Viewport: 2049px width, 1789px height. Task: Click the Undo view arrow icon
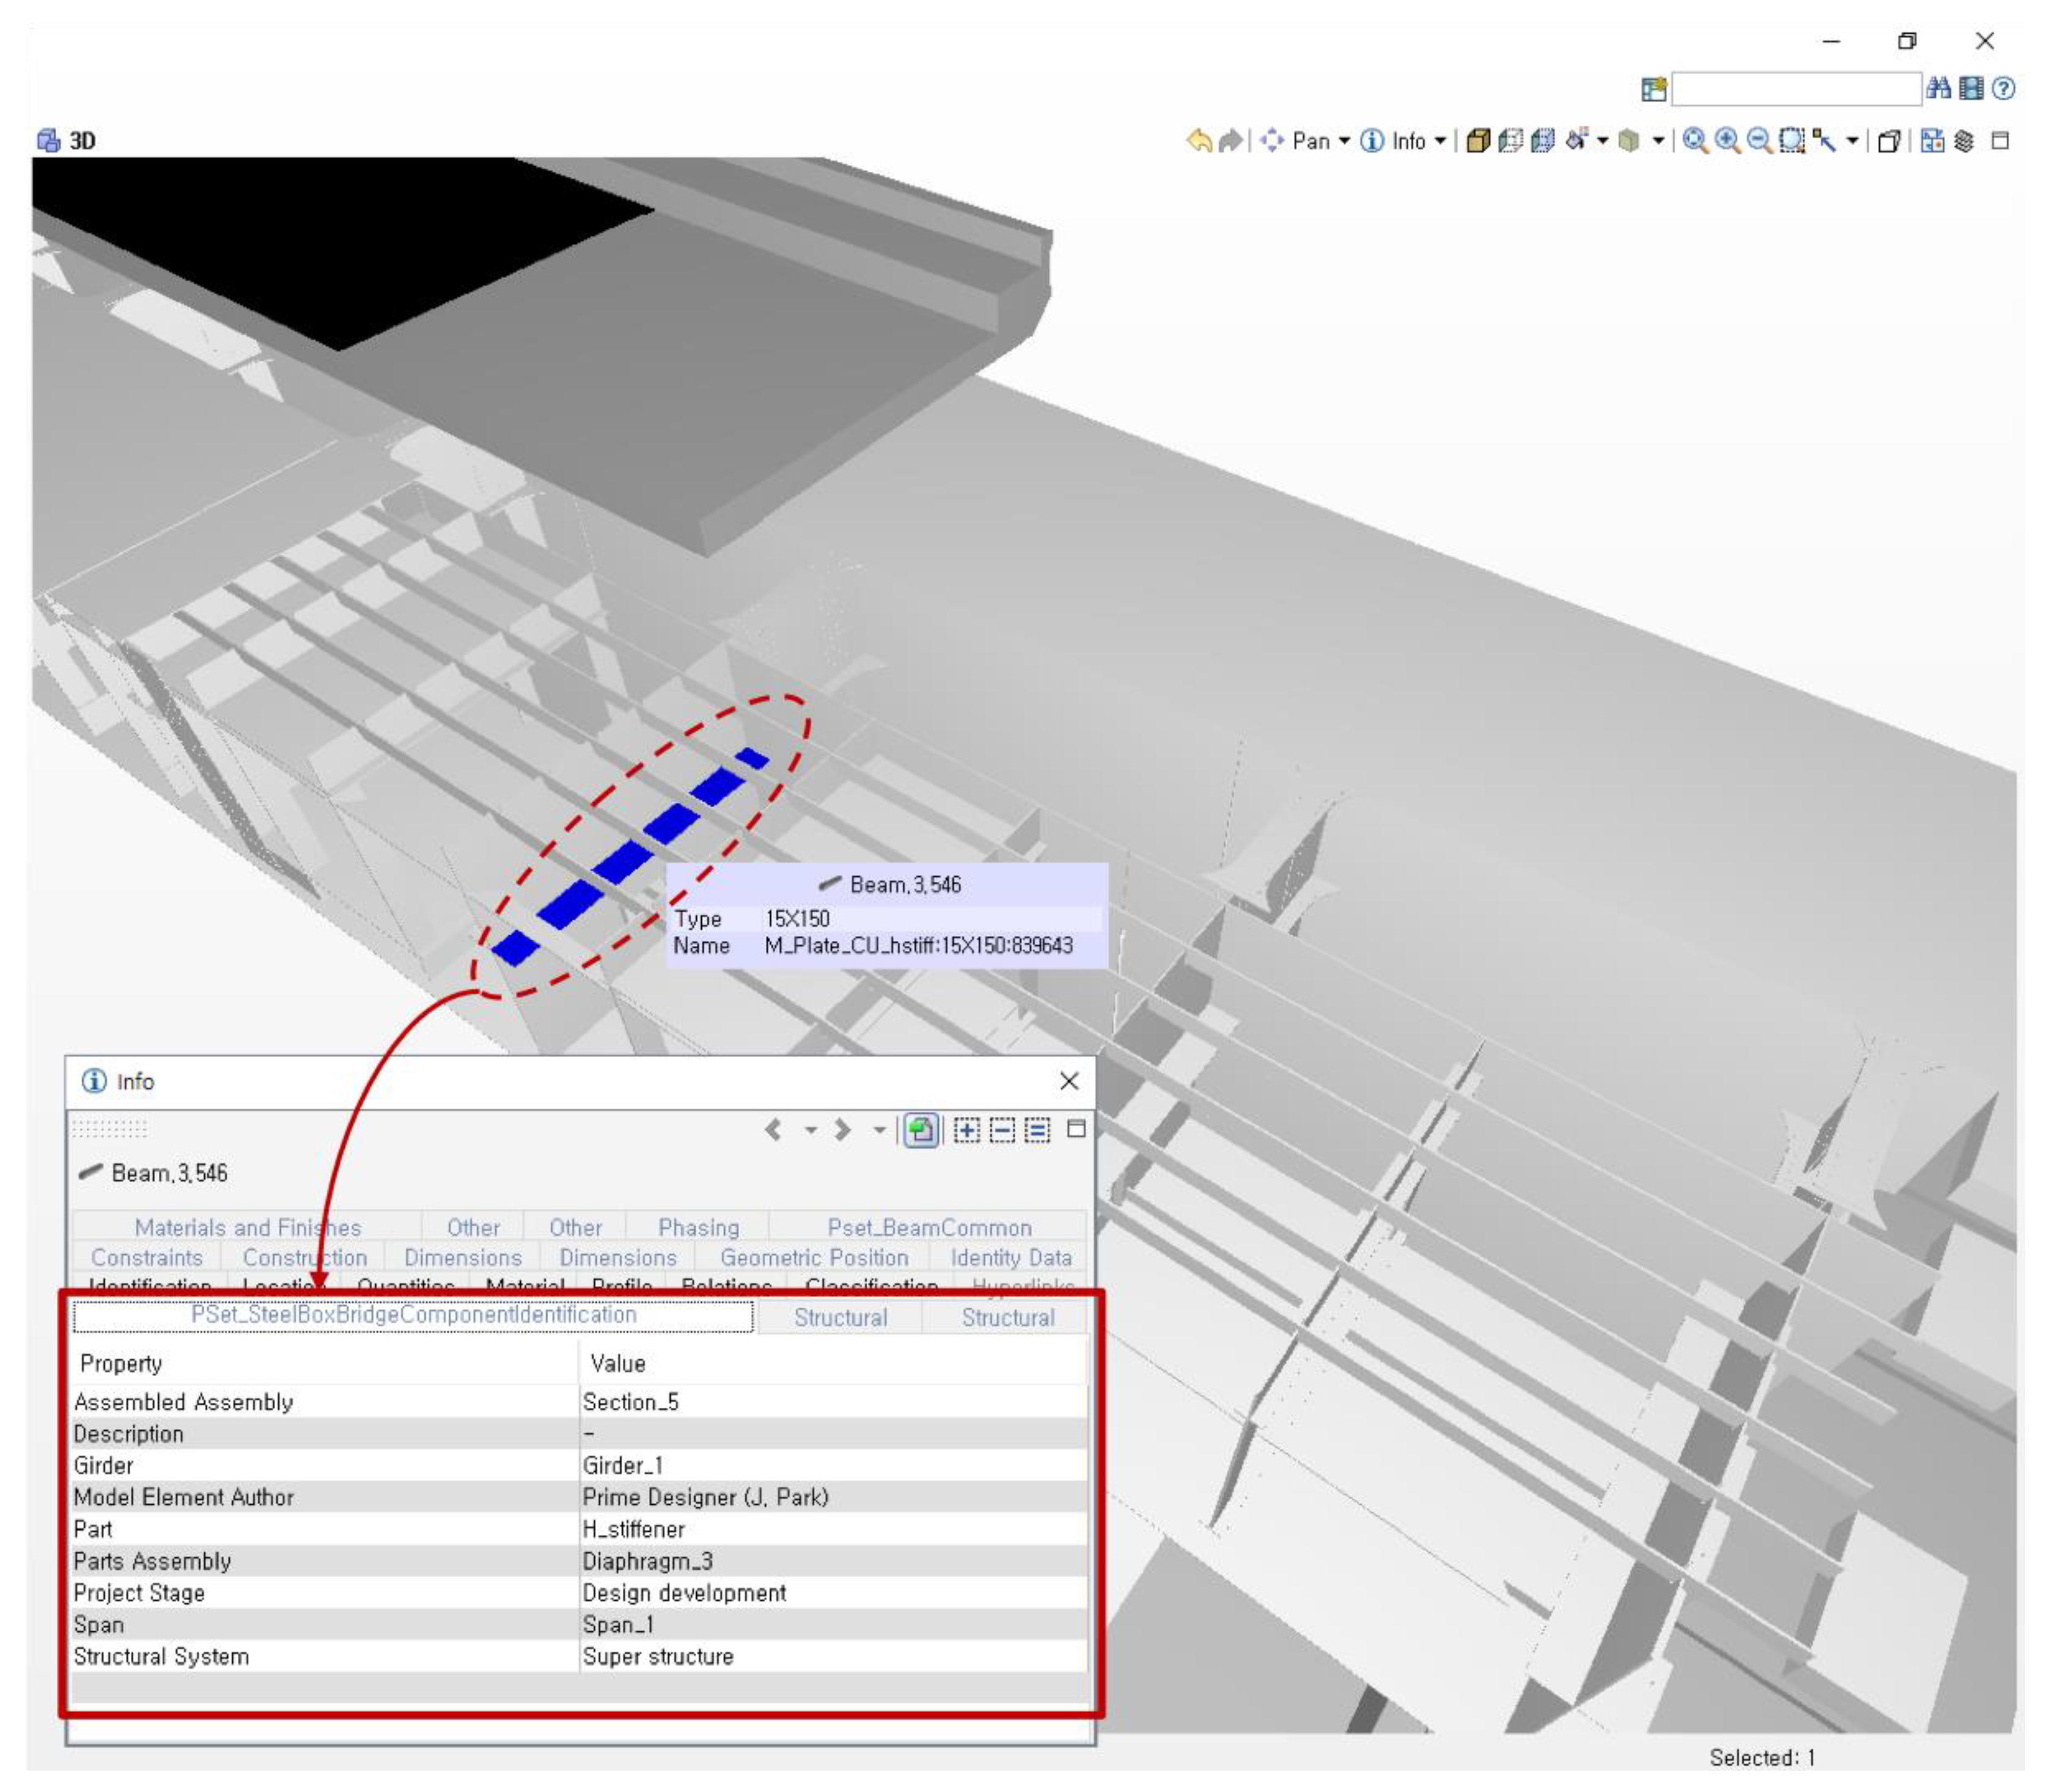[x=1198, y=141]
